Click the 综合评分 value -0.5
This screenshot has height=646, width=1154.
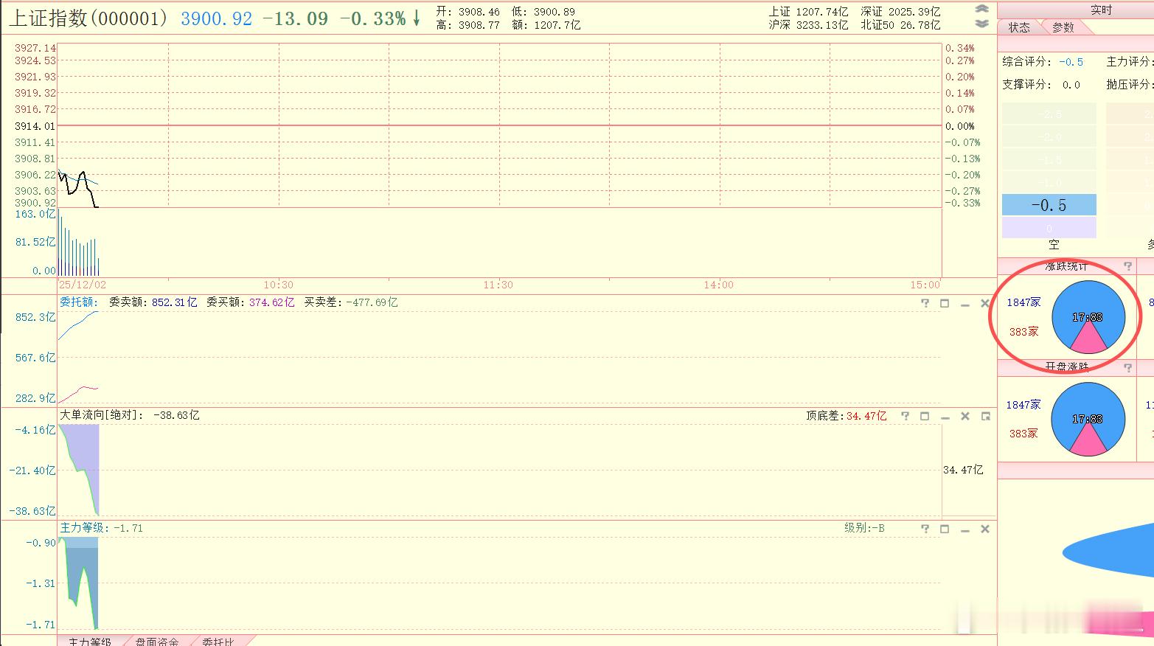pyautogui.click(x=1071, y=62)
